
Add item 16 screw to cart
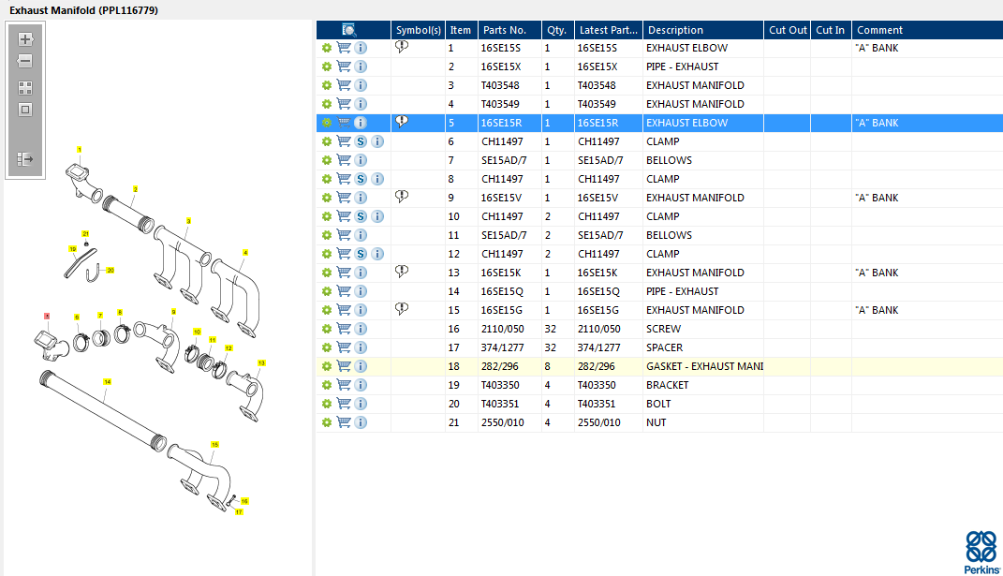[x=344, y=329]
